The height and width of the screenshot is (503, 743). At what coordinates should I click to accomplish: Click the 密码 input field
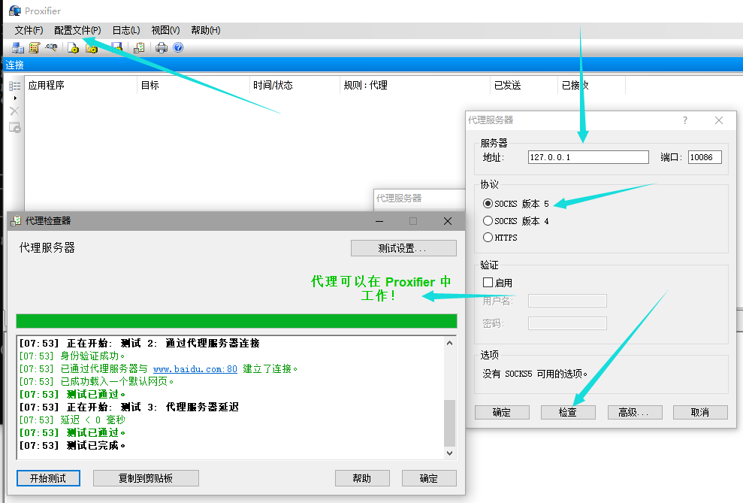tap(567, 323)
